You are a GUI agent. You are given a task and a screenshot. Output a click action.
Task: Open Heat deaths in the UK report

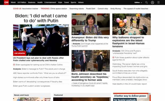(x=129, y=84)
